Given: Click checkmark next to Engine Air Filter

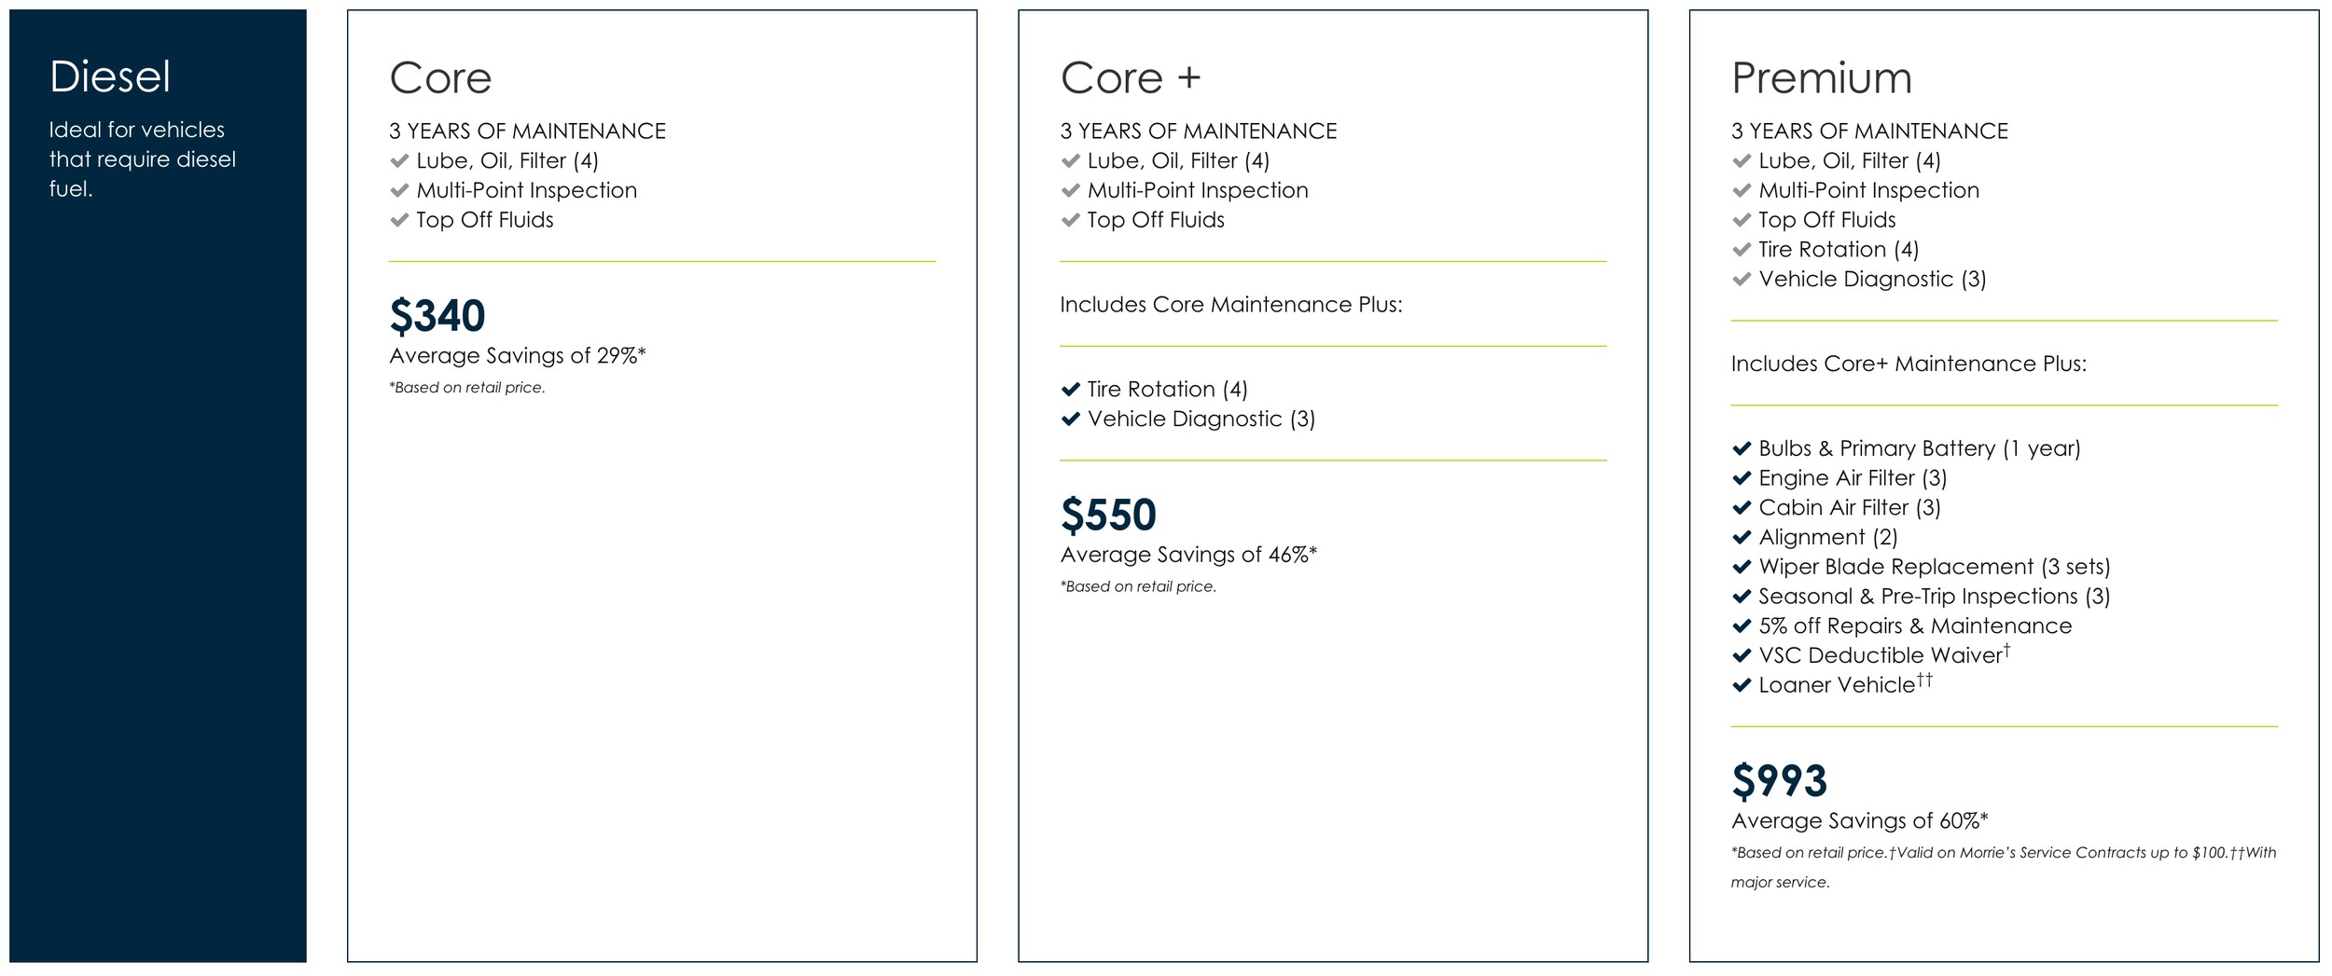Looking at the screenshot, I should point(1742,478).
